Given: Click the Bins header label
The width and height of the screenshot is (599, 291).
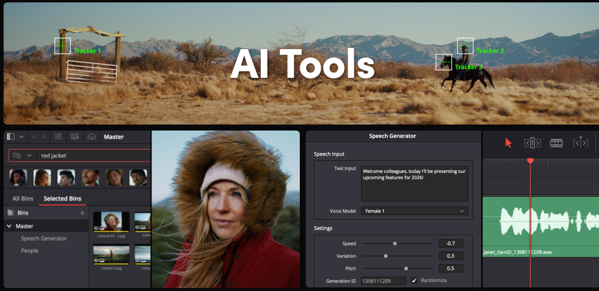Looking at the screenshot, I should [x=23, y=213].
